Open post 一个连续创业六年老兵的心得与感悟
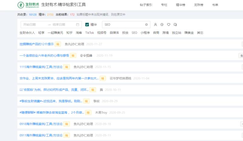Image resolution: width=243 pixels, height=141 pixels. coord(44,56)
